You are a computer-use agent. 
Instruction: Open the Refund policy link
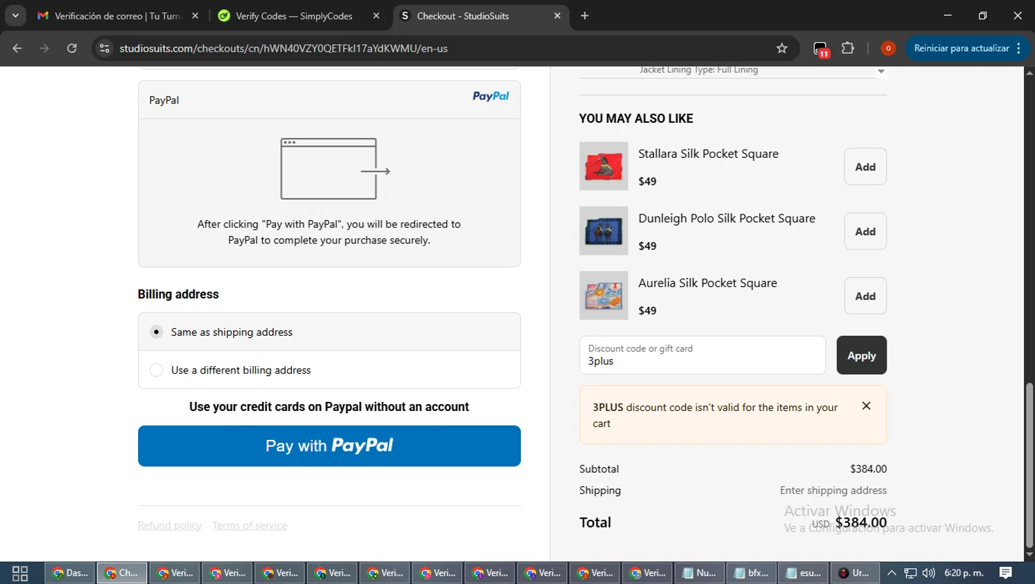point(170,525)
